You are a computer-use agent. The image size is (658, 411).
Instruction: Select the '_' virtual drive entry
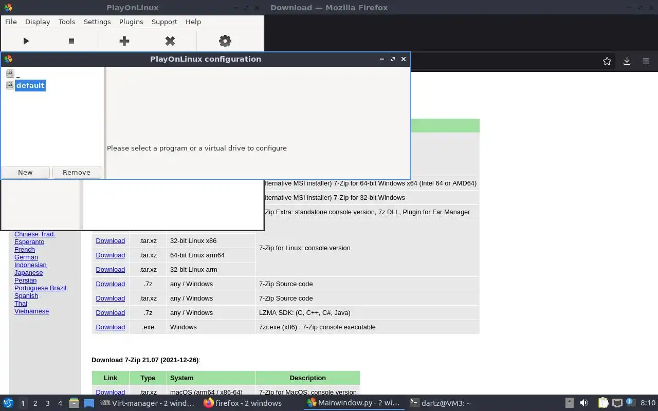coord(18,74)
